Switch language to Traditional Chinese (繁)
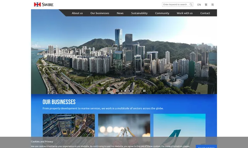 click(206, 5)
